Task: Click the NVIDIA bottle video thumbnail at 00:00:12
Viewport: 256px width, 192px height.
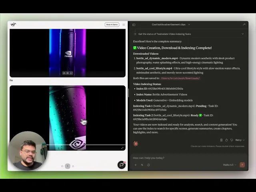Action: 68,53
